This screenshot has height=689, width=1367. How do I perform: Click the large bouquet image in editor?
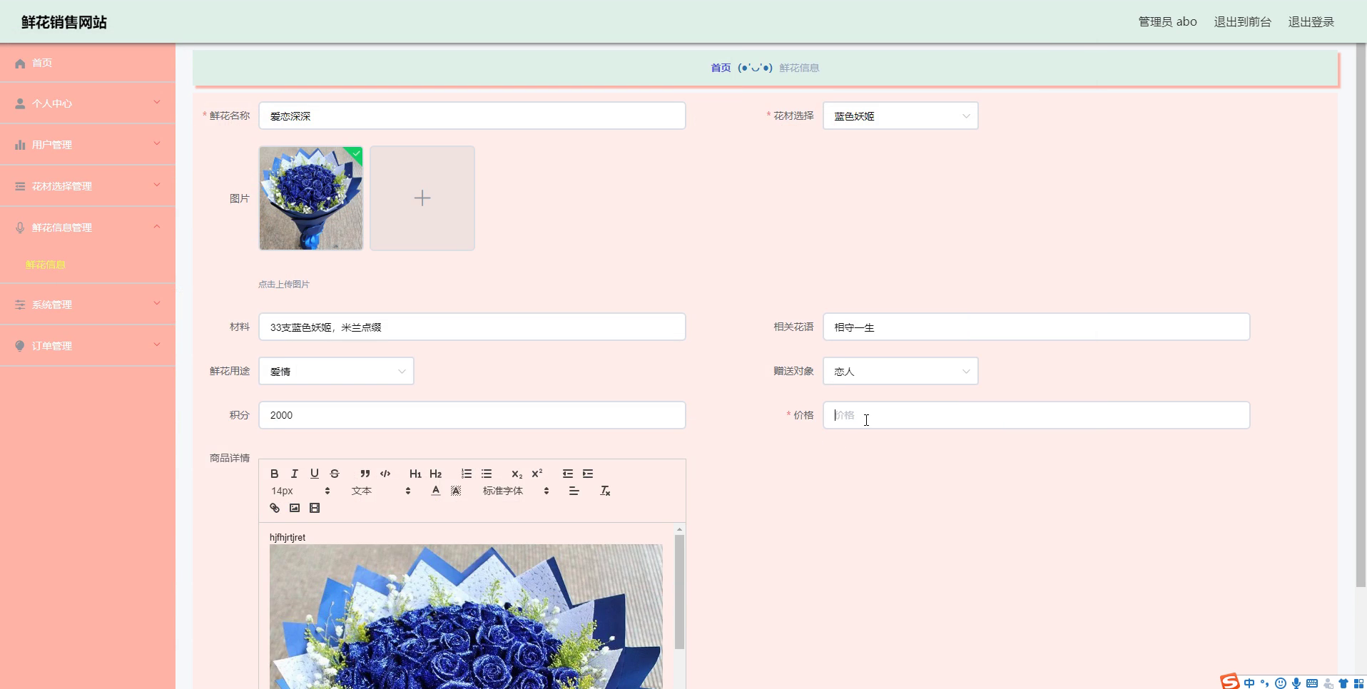coord(466,616)
